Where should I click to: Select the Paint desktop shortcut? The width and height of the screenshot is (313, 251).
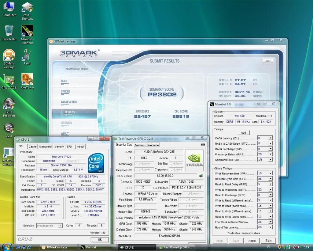pyautogui.click(x=27, y=57)
